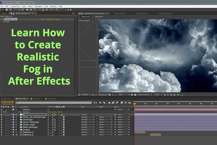Image resolution: width=217 pixels, height=145 pixels.
Task: Switch to the Lightning 1 timeline tab
Action: [36, 99]
